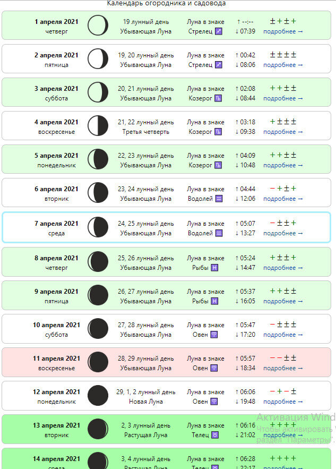Click the moon phase icon for 11 апреля 2021
The width and height of the screenshot is (336, 469).
(x=98, y=362)
